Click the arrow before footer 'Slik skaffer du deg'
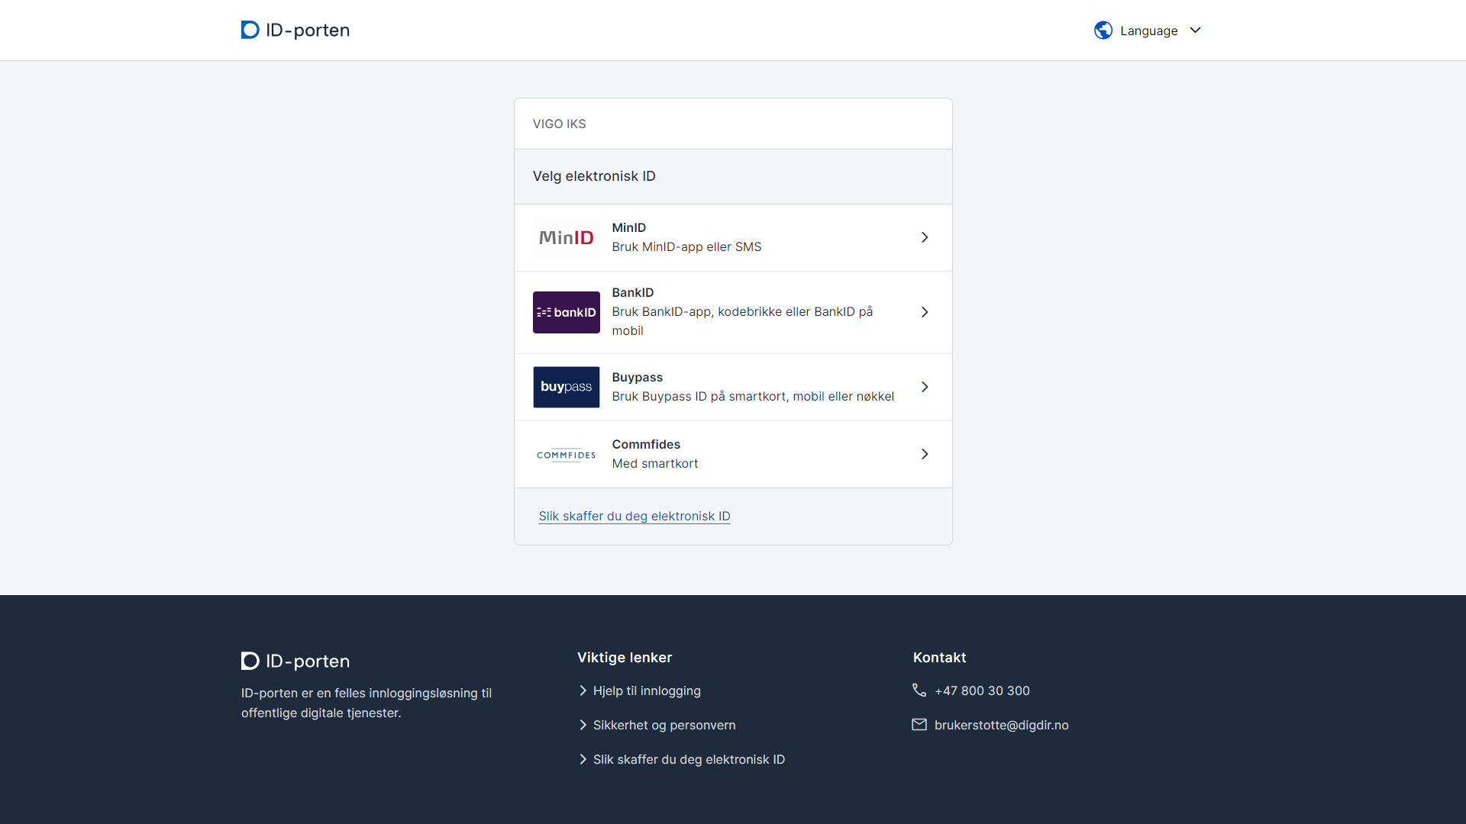This screenshot has height=824, width=1466. coord(583,759)
